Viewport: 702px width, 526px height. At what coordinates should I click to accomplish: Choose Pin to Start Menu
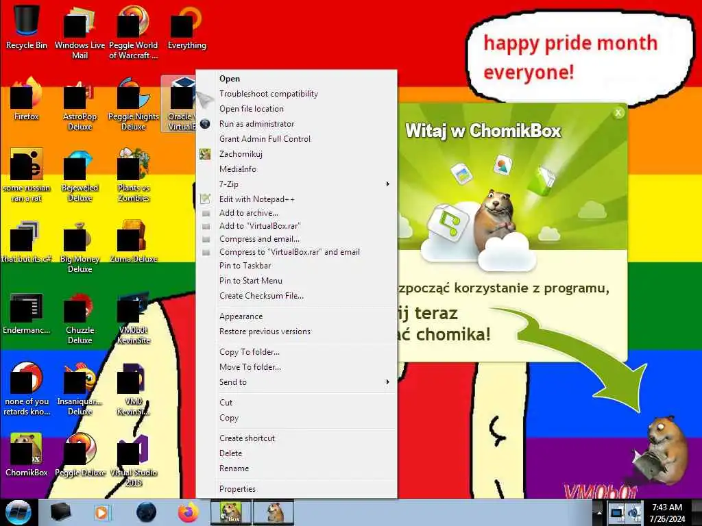296,281
